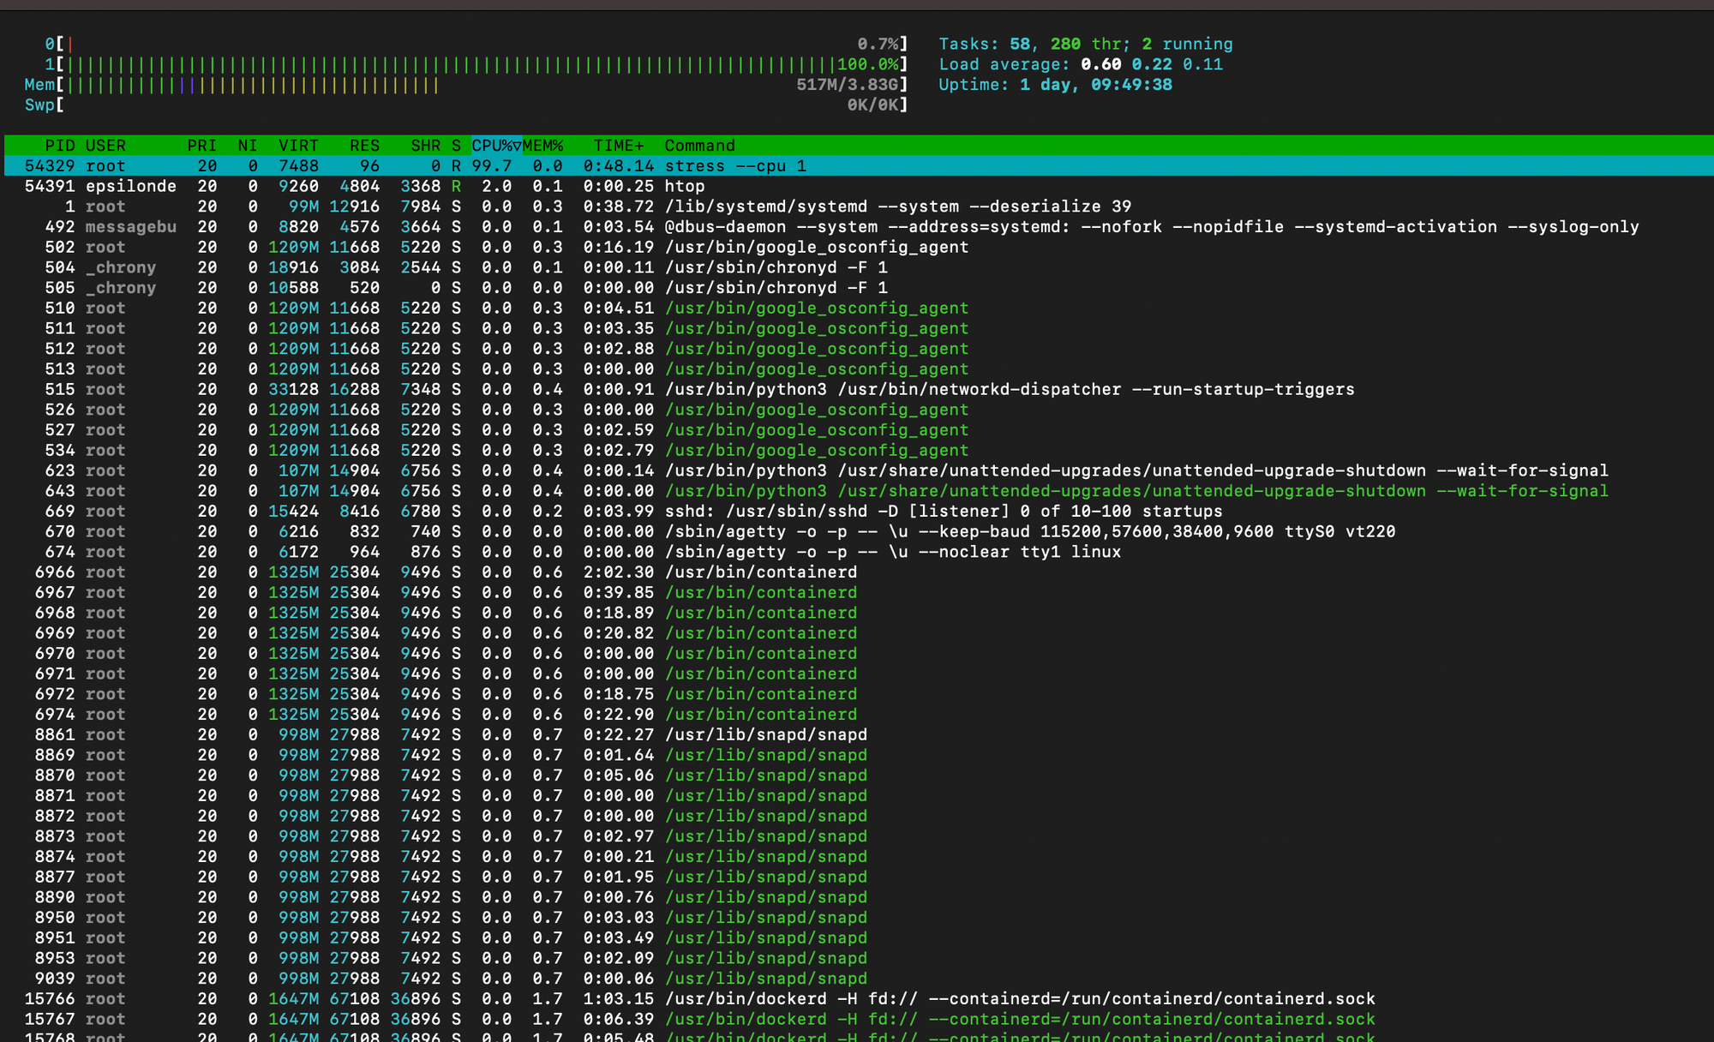Viewport: 1714px width, 1042px height.
Task: Sort by the VIRT column header
Action: (298, 146)
